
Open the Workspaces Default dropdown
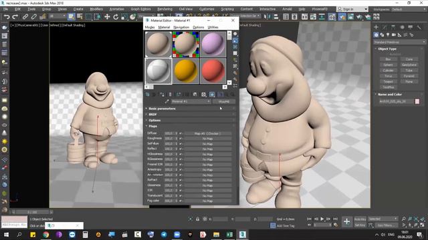click(x=409, y=9)
